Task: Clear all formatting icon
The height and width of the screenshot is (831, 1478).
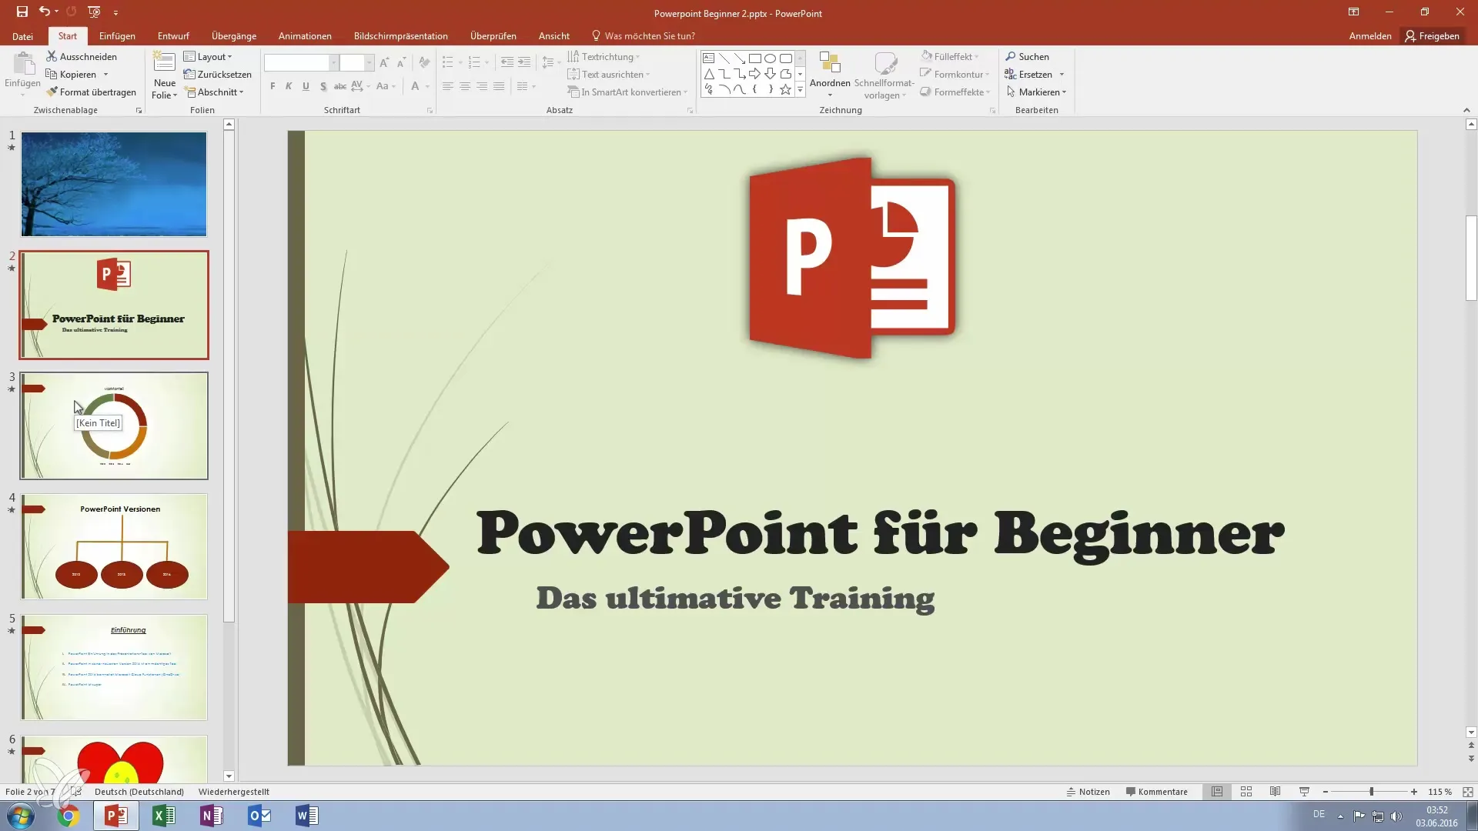Action: click(x=424, y=63)
